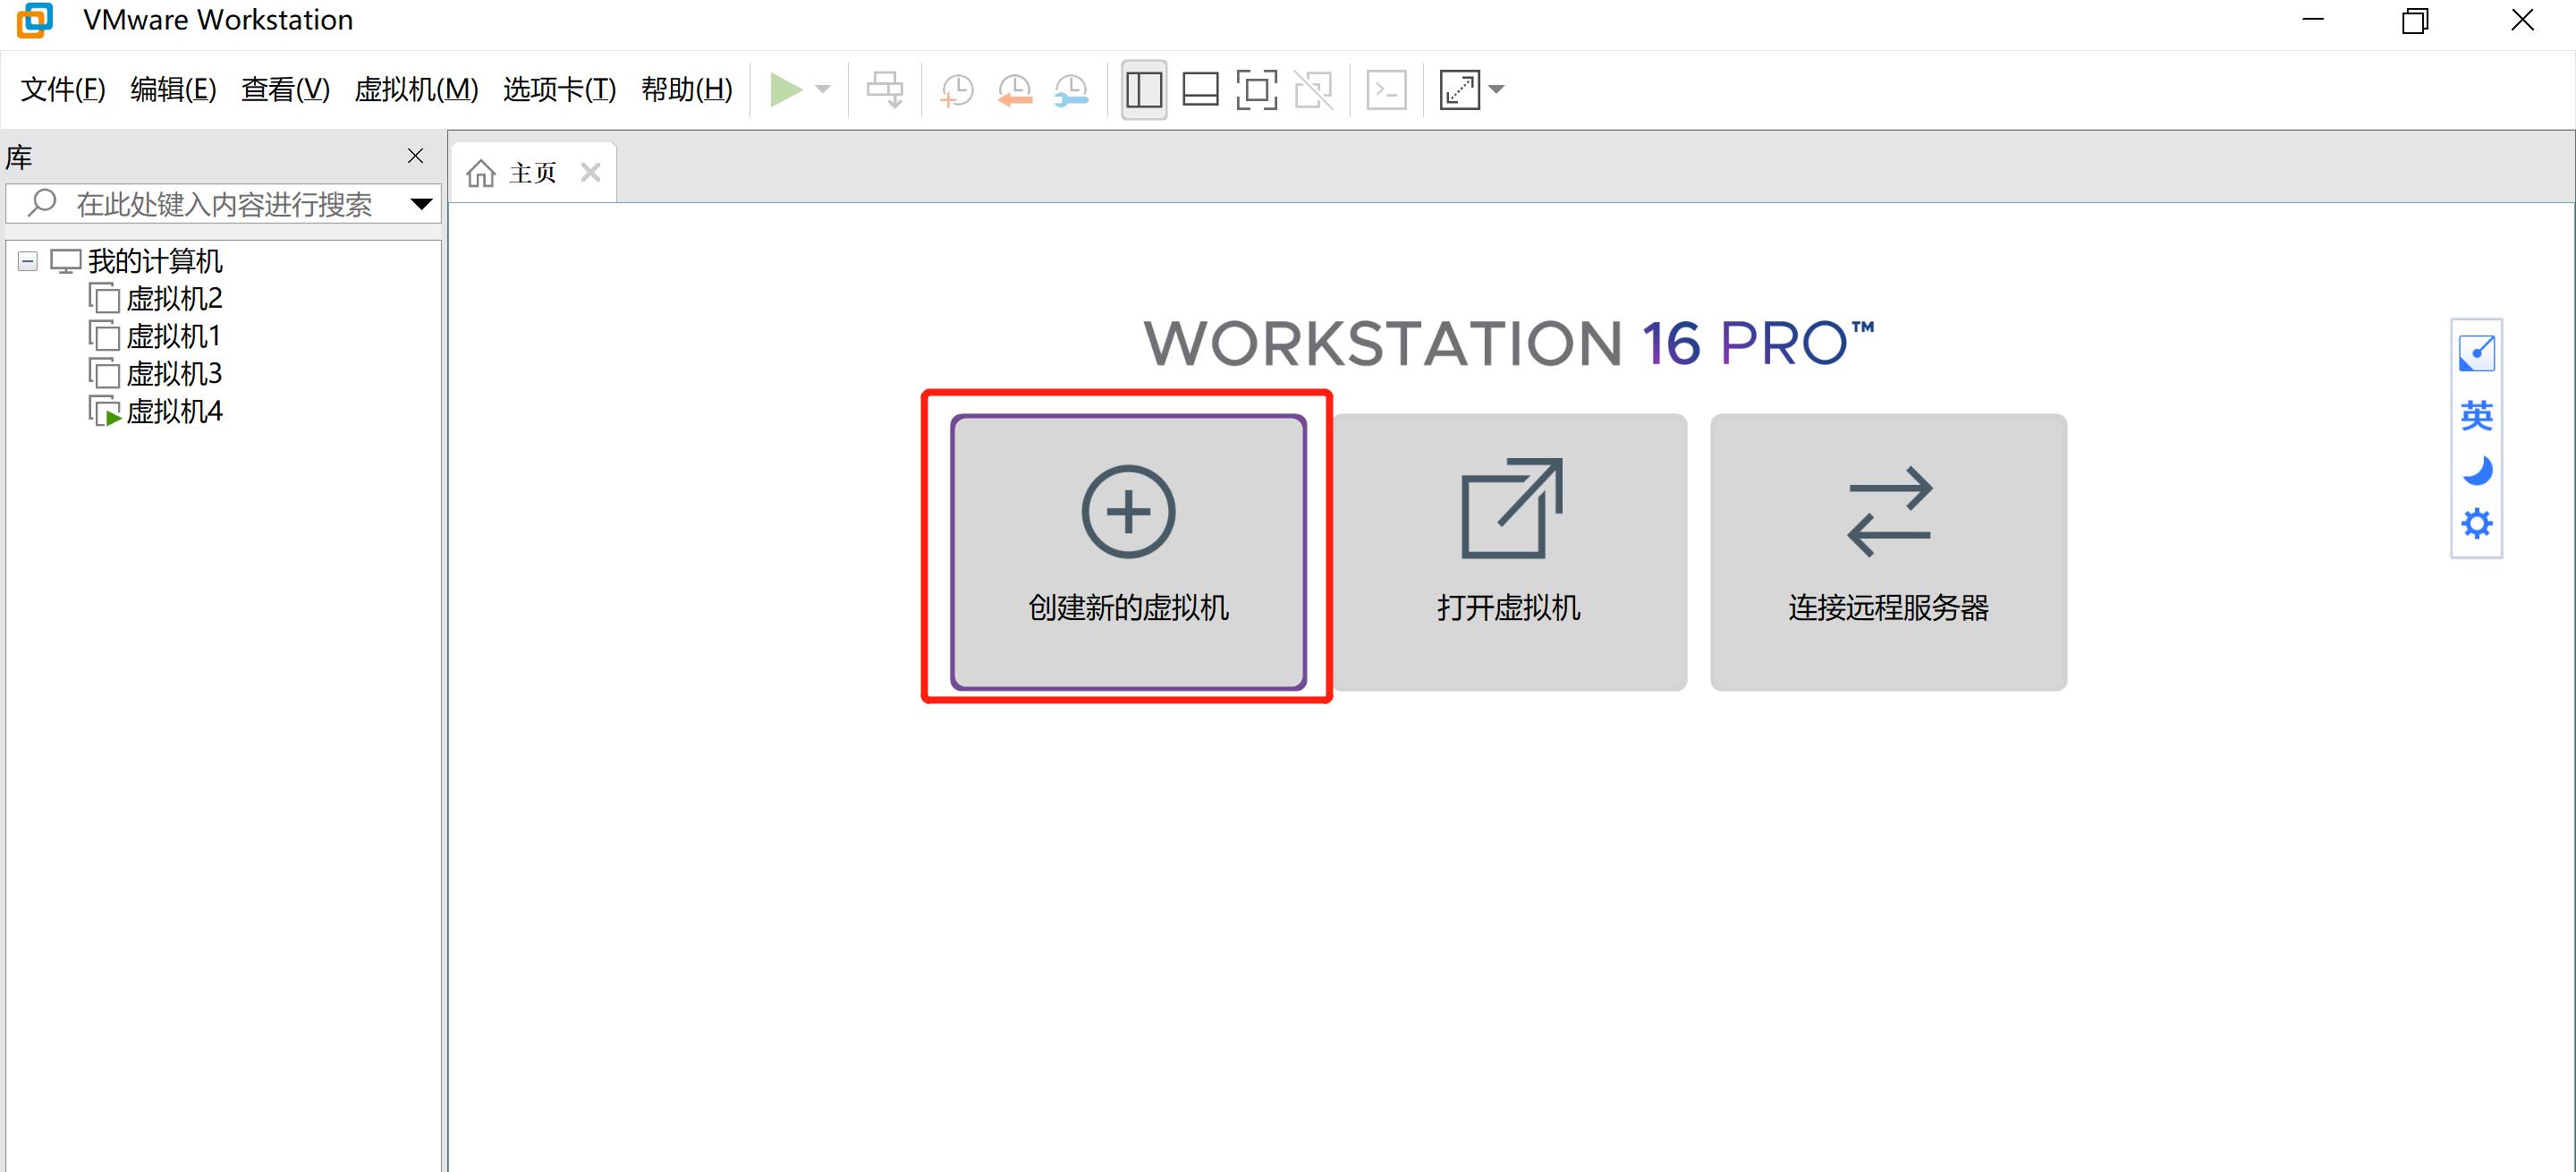The image size is (2576, 1172).
Task: Switch the 英 input language indicator
Action: pos(2477,415)
